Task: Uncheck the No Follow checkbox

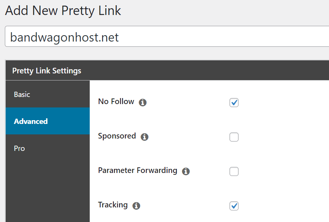Action: [x=234, y=103]
